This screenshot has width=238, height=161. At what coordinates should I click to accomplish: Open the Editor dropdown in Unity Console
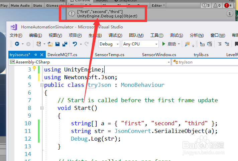[158, 5]
